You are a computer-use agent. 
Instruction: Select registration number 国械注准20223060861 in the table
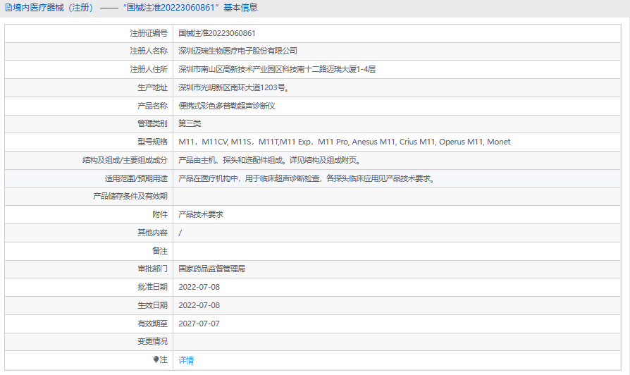click(217, 33)
